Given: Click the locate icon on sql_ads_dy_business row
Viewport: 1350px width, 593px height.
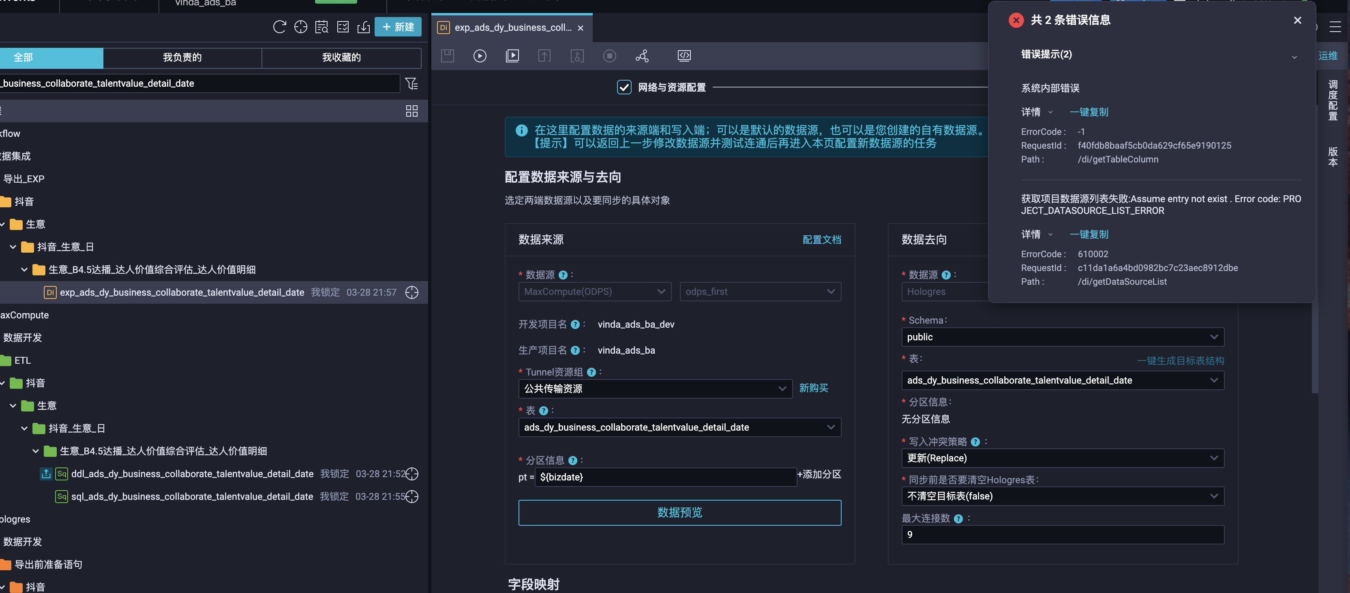Looking at the screenshot, I should 412,497.
